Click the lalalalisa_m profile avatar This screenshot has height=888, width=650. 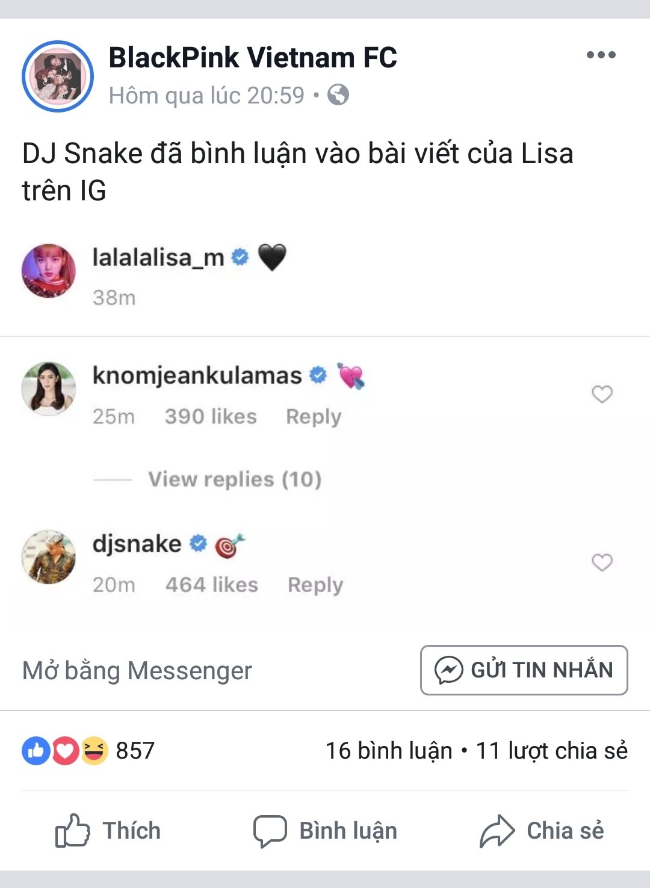49,271
